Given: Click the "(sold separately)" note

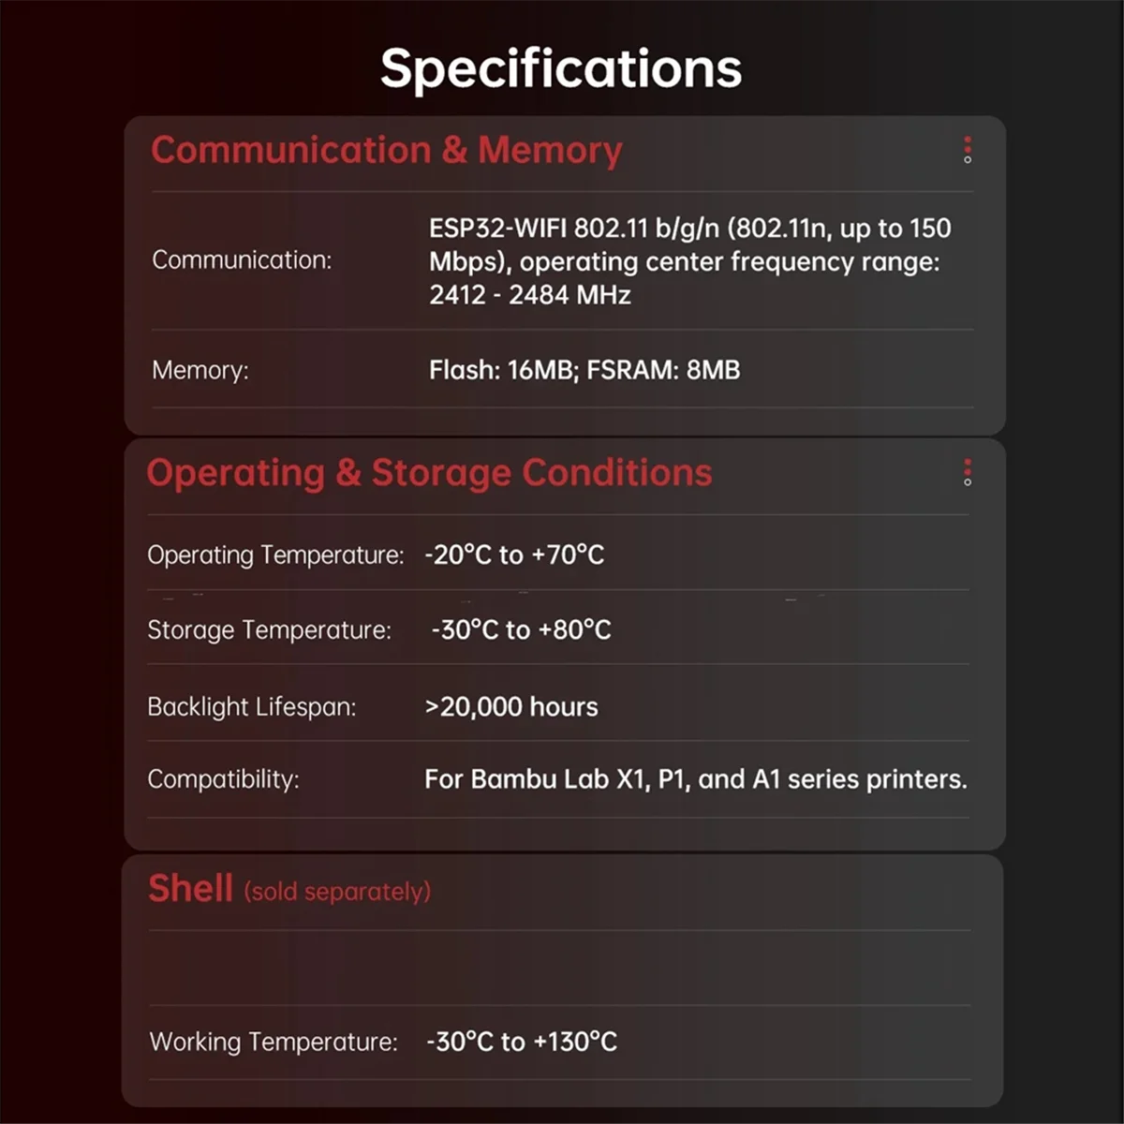Looking at the screenshot, I should 337,891.
